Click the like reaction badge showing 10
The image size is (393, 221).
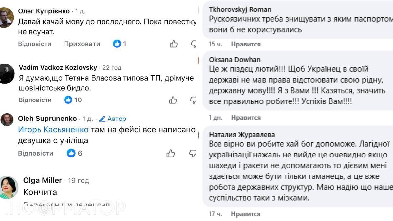[x=72, y=100]
